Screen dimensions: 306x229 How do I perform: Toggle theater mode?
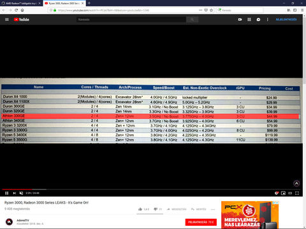[x=290, y=193]
